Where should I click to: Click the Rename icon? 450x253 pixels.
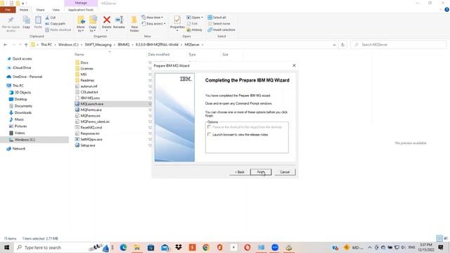click(119, 20)
